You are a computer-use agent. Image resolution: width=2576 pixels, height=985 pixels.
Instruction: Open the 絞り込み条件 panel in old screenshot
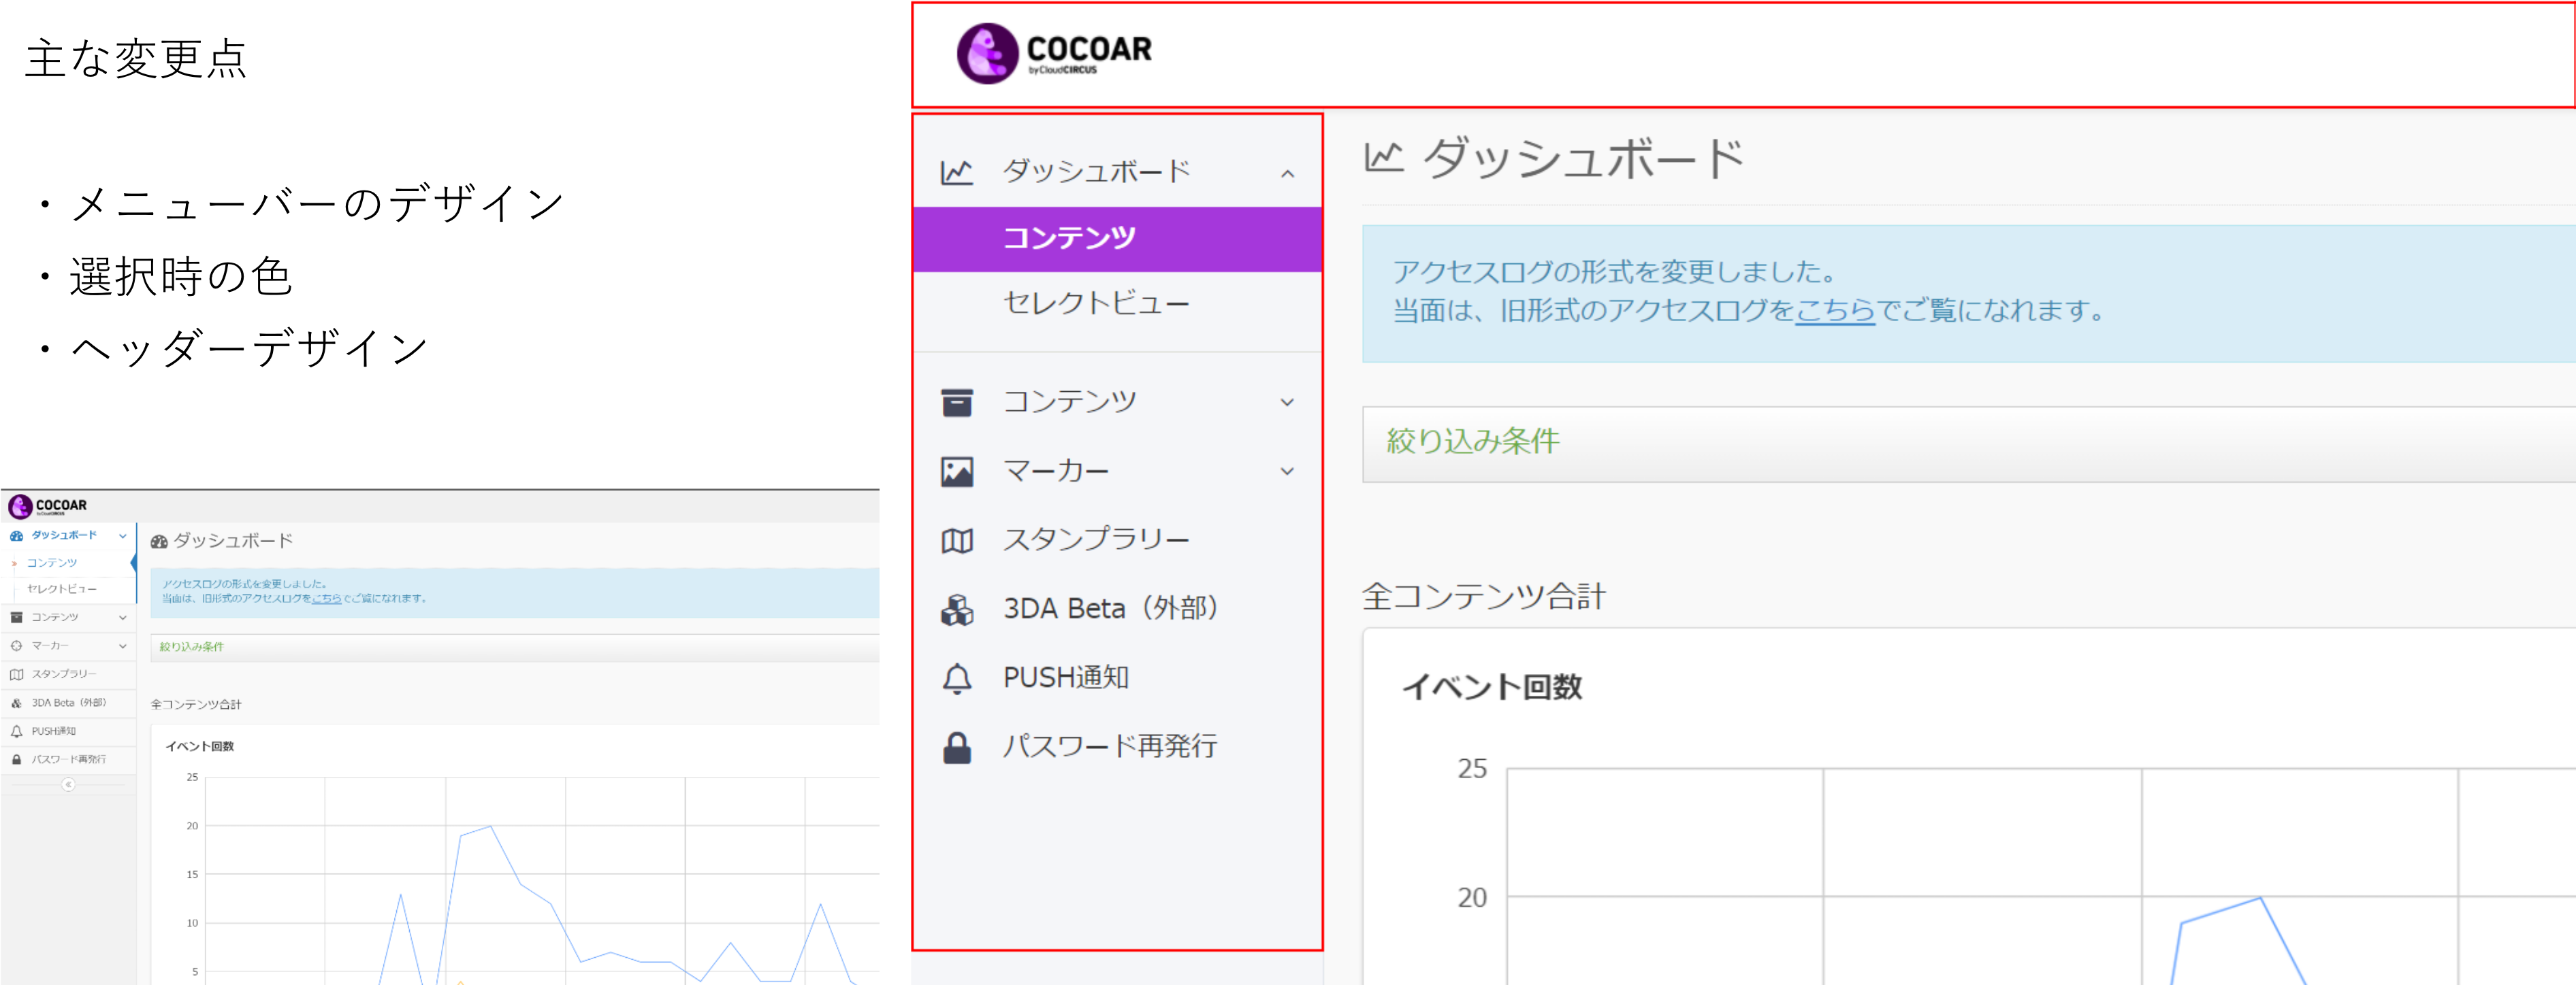click(x=515, y=648)
